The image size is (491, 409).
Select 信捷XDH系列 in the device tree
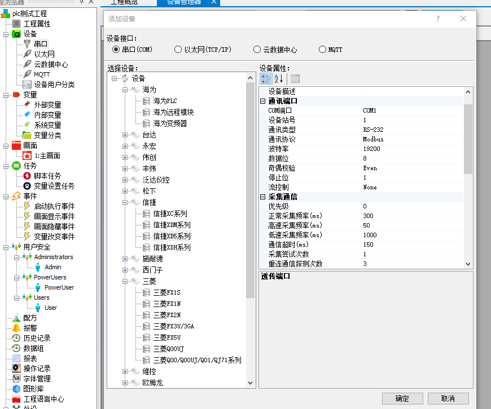point(172,247)
